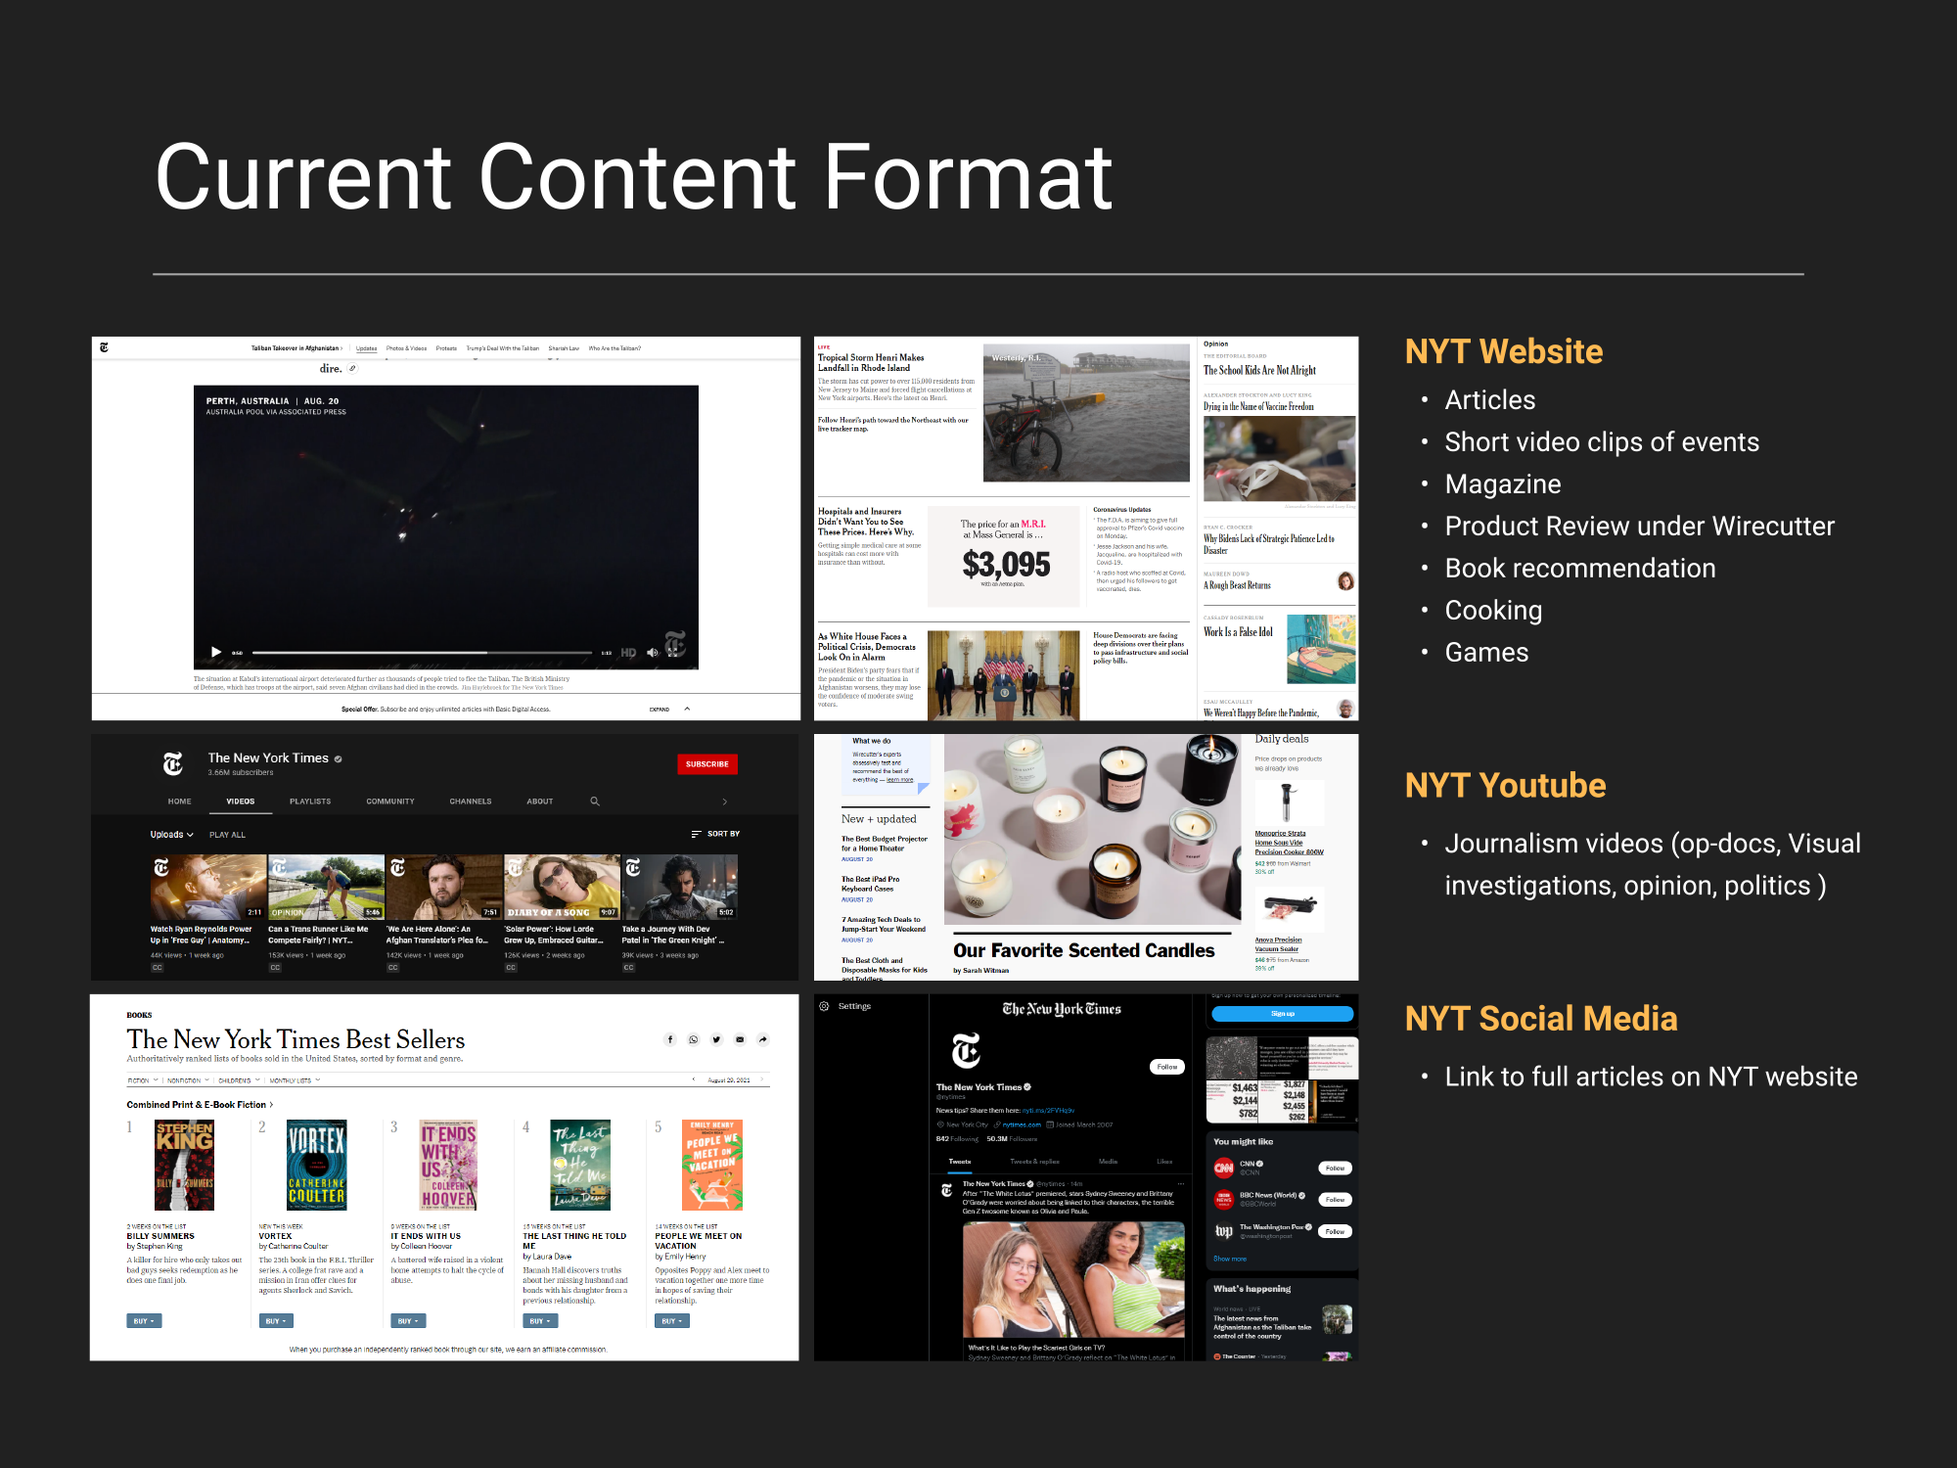Click the HD quality toggle on video
Image resolution: width=1957 pixels, height=1468 pixels.
[628, 653]
